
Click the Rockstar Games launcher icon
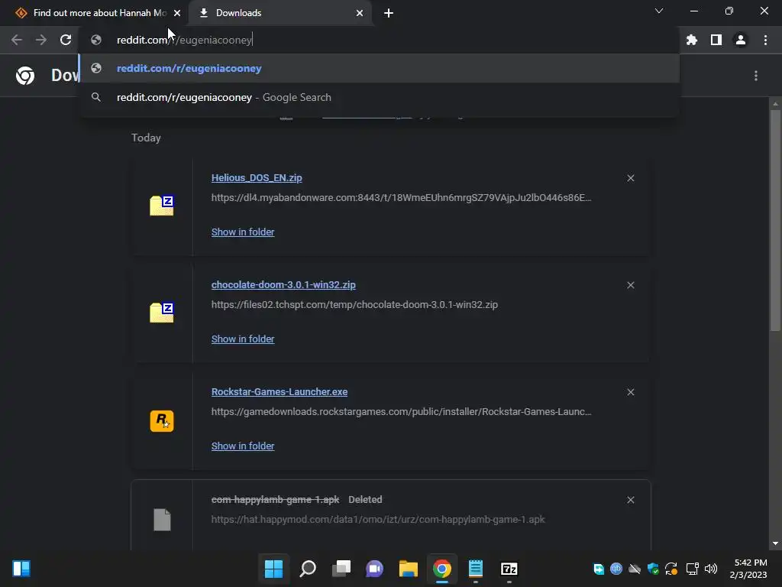pyautogui.click(x=162, y=421)
